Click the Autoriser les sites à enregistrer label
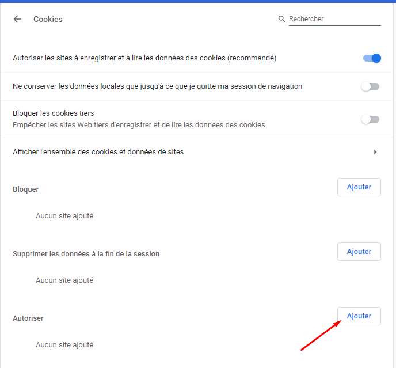396x368 pixels. point(144,58)
